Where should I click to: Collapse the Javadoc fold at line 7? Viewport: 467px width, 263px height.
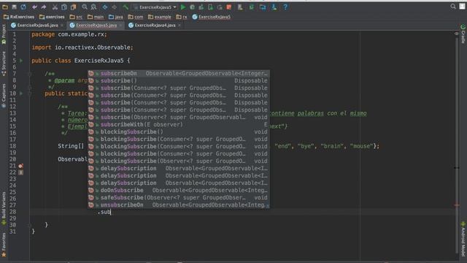[30, 74]
